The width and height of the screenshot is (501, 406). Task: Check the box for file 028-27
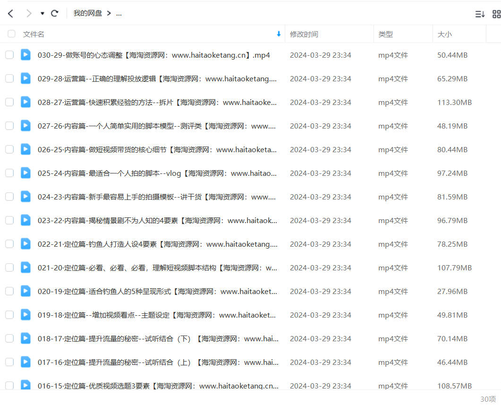pyautogui.click(x=9, y=102)
